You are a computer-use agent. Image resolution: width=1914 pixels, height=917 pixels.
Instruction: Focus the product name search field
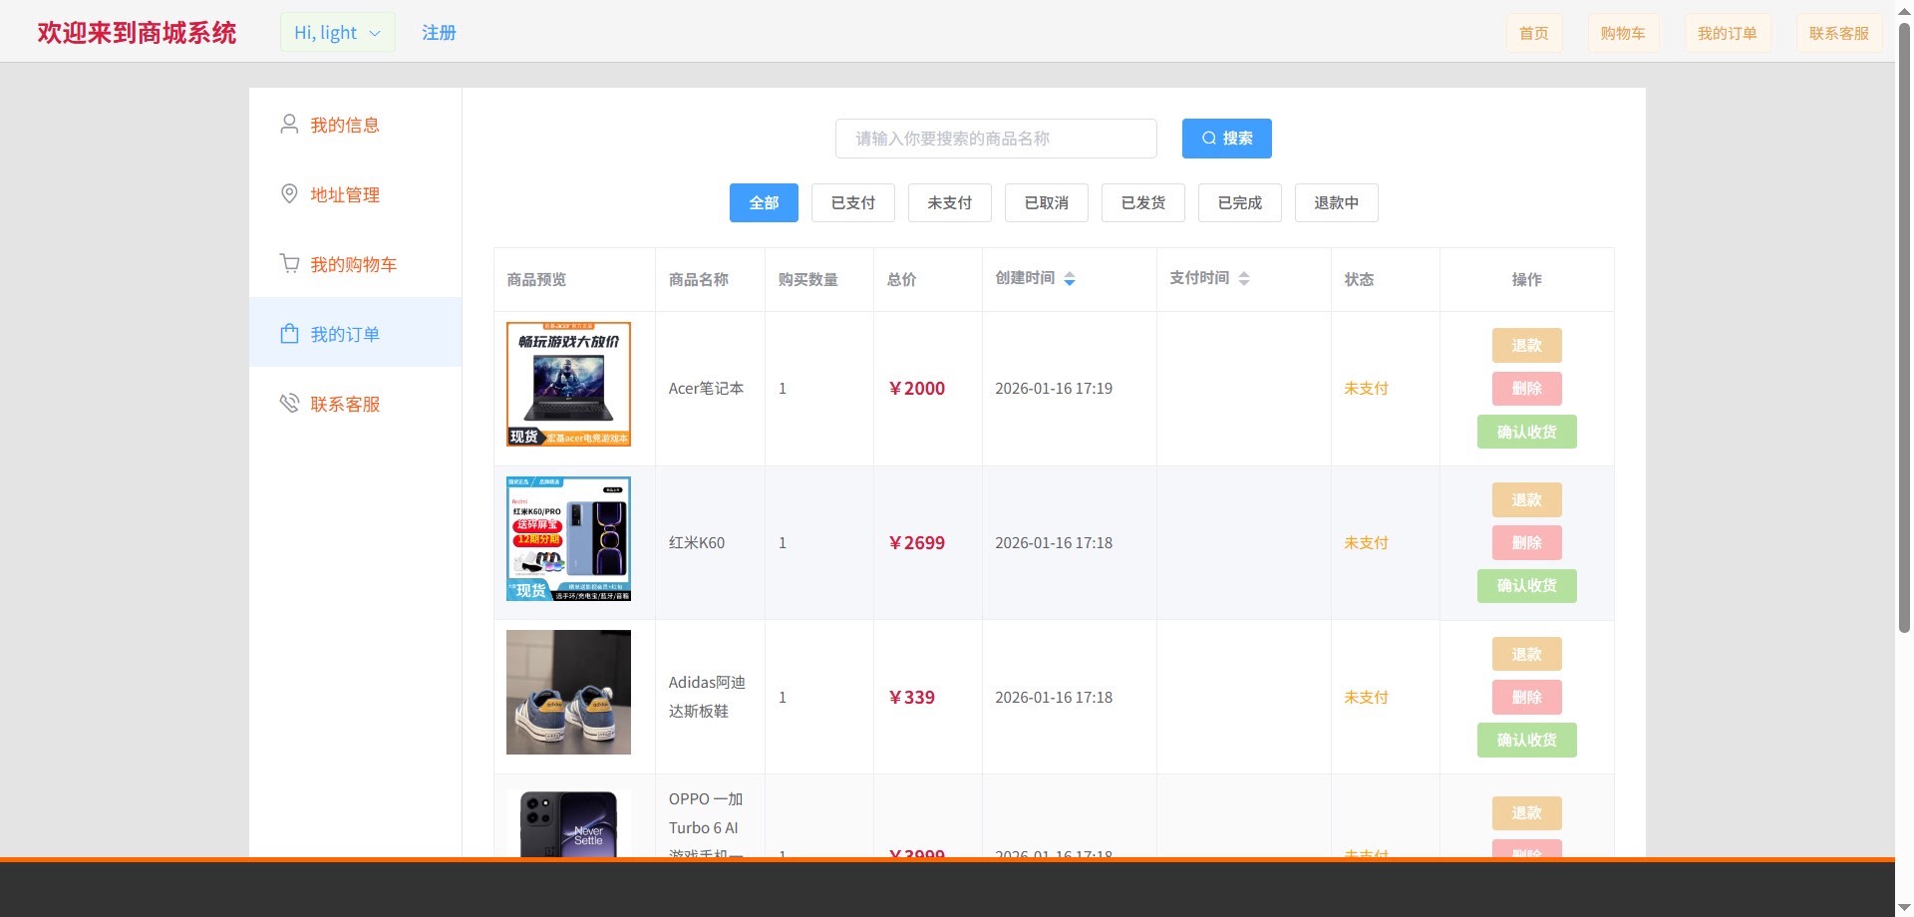[x=996, y=139]
